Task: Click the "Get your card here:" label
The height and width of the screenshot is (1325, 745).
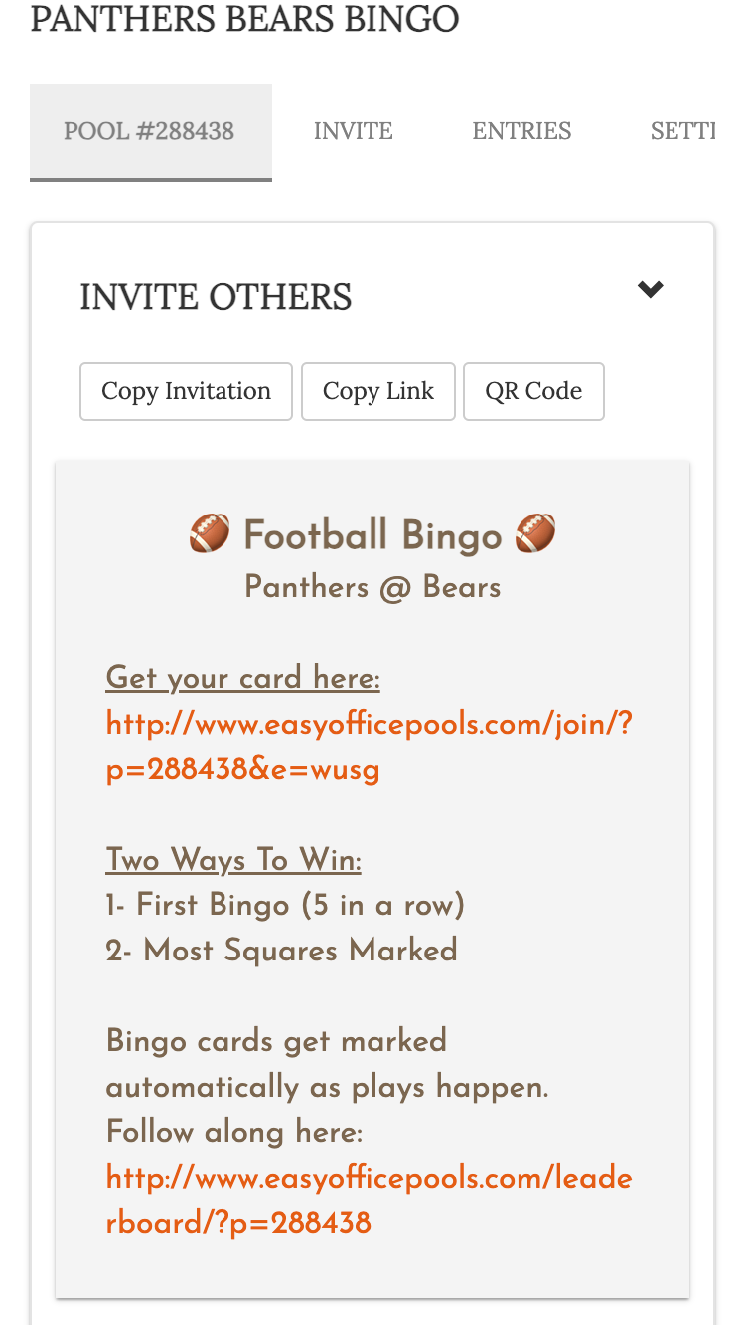Action: click(242, 679)
